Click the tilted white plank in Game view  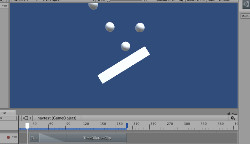click(124, 65)
